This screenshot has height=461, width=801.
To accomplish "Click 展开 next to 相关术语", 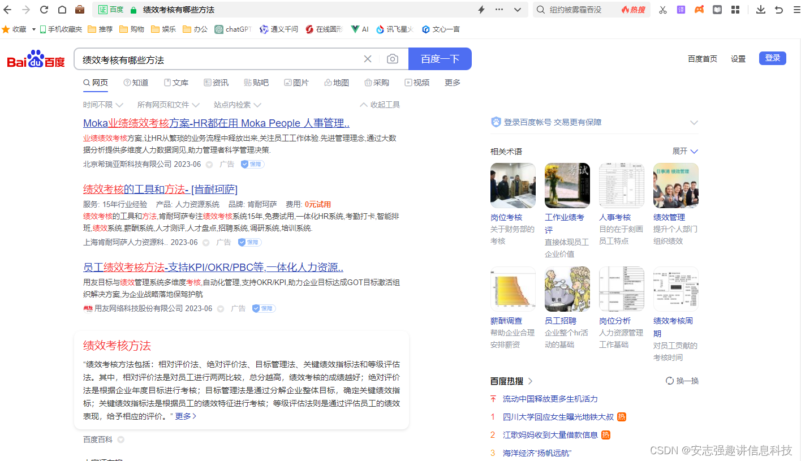I will click(x=685, y=151).
